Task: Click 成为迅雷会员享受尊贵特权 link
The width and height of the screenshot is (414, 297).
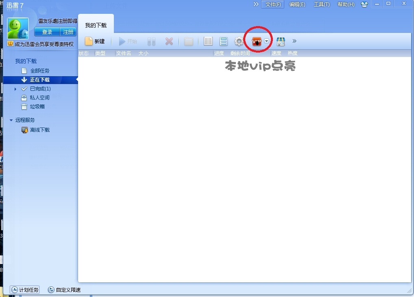Action: (44, 44)
